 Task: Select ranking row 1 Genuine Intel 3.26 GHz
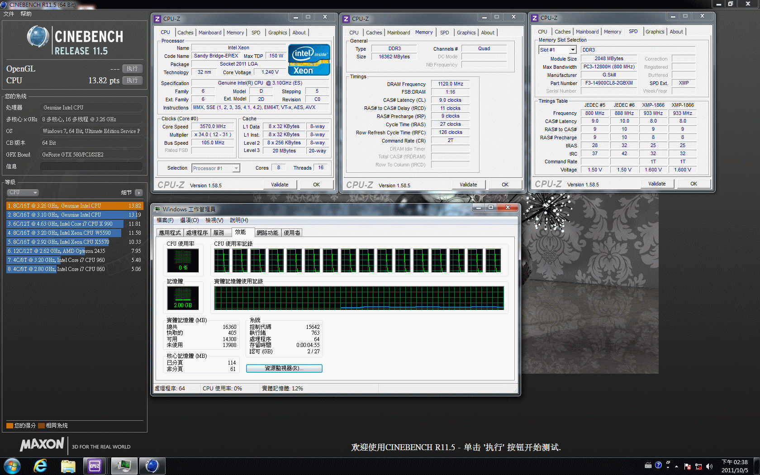tap(74, 206)
